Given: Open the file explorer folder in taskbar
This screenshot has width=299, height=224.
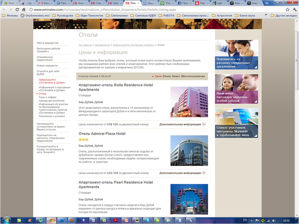Looking at the screenshot, I should click(168, 220).
